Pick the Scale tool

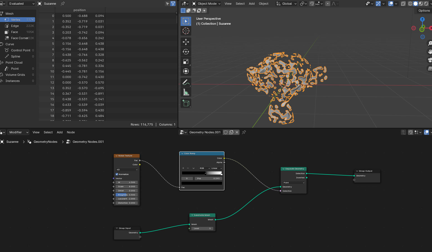click(186, 61)
